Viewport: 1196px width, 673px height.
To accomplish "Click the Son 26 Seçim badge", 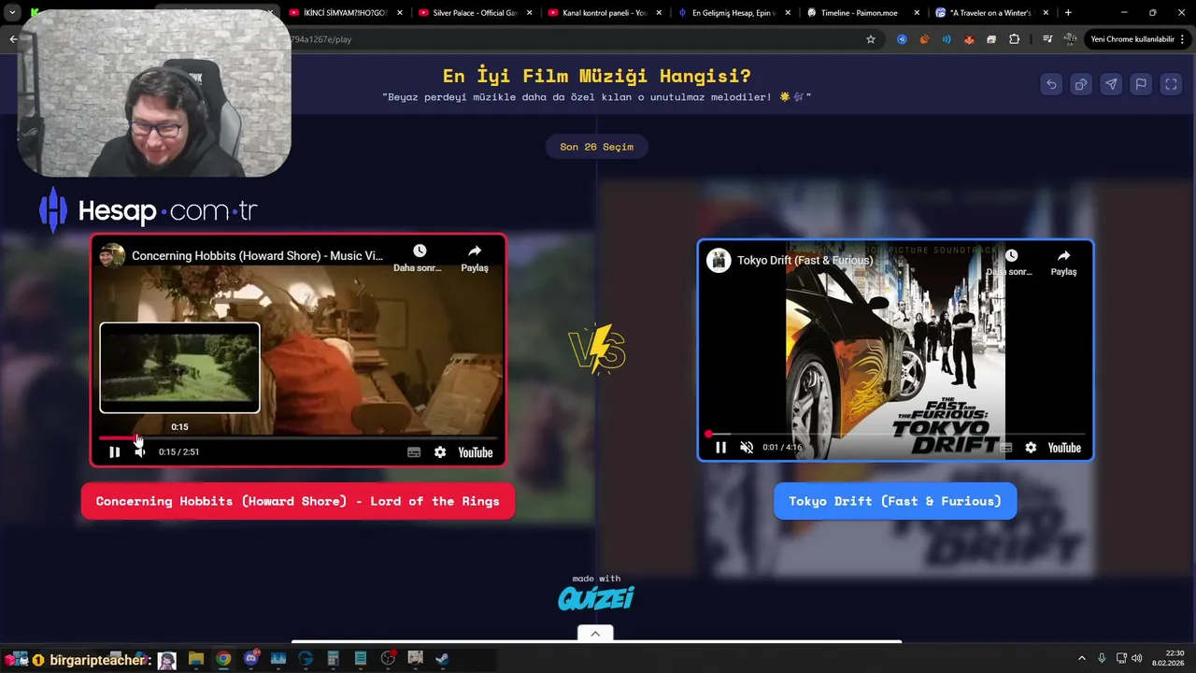I will (x=596, y=147).
